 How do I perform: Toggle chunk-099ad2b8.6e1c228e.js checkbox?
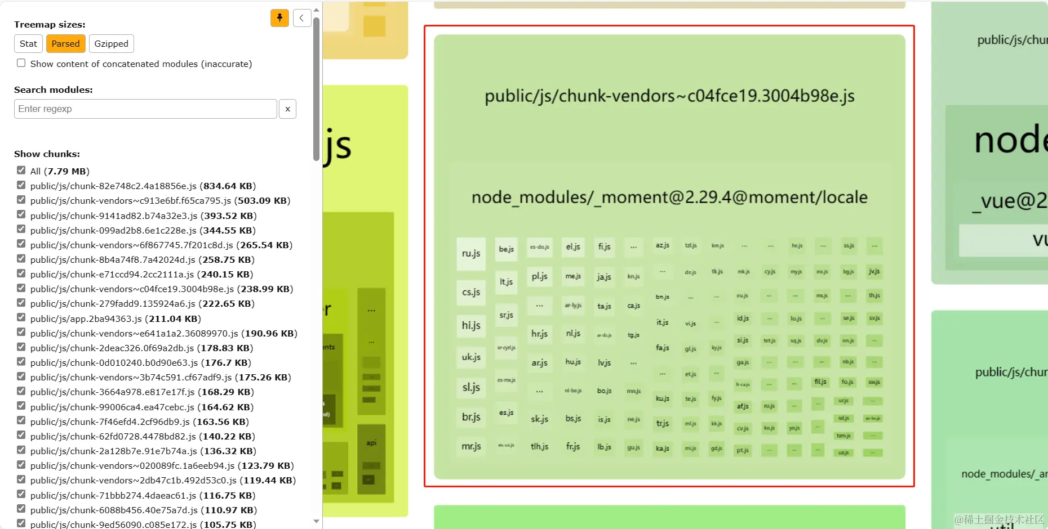pyautogui.click(x=21, y=229)
